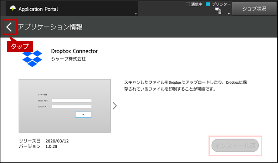Click the greyed インストール済 button
This screenshot has height=163, width=278.
tap(235, 146)
